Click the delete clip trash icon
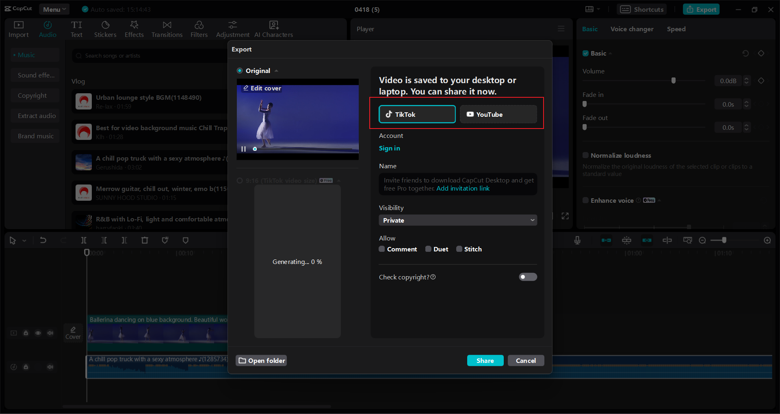 [x=145, y=240]
